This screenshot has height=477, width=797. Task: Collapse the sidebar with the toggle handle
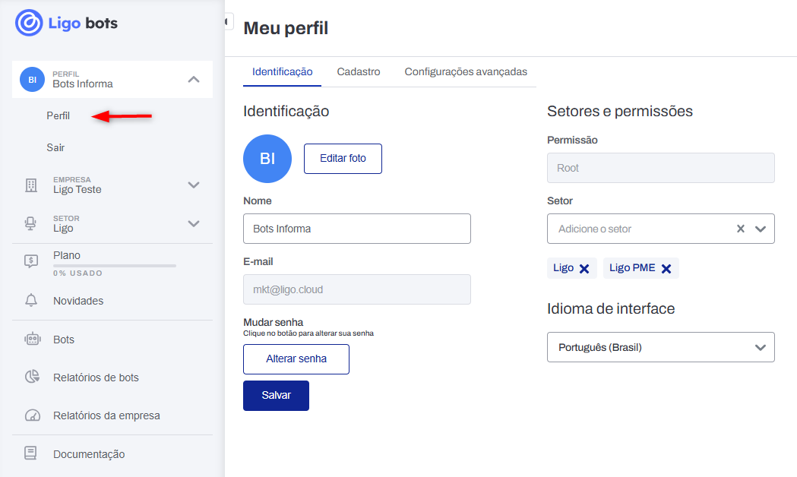(x=227, y=22)
